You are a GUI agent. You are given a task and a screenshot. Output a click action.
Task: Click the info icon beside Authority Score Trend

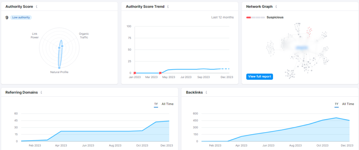(x=168, y=7)
